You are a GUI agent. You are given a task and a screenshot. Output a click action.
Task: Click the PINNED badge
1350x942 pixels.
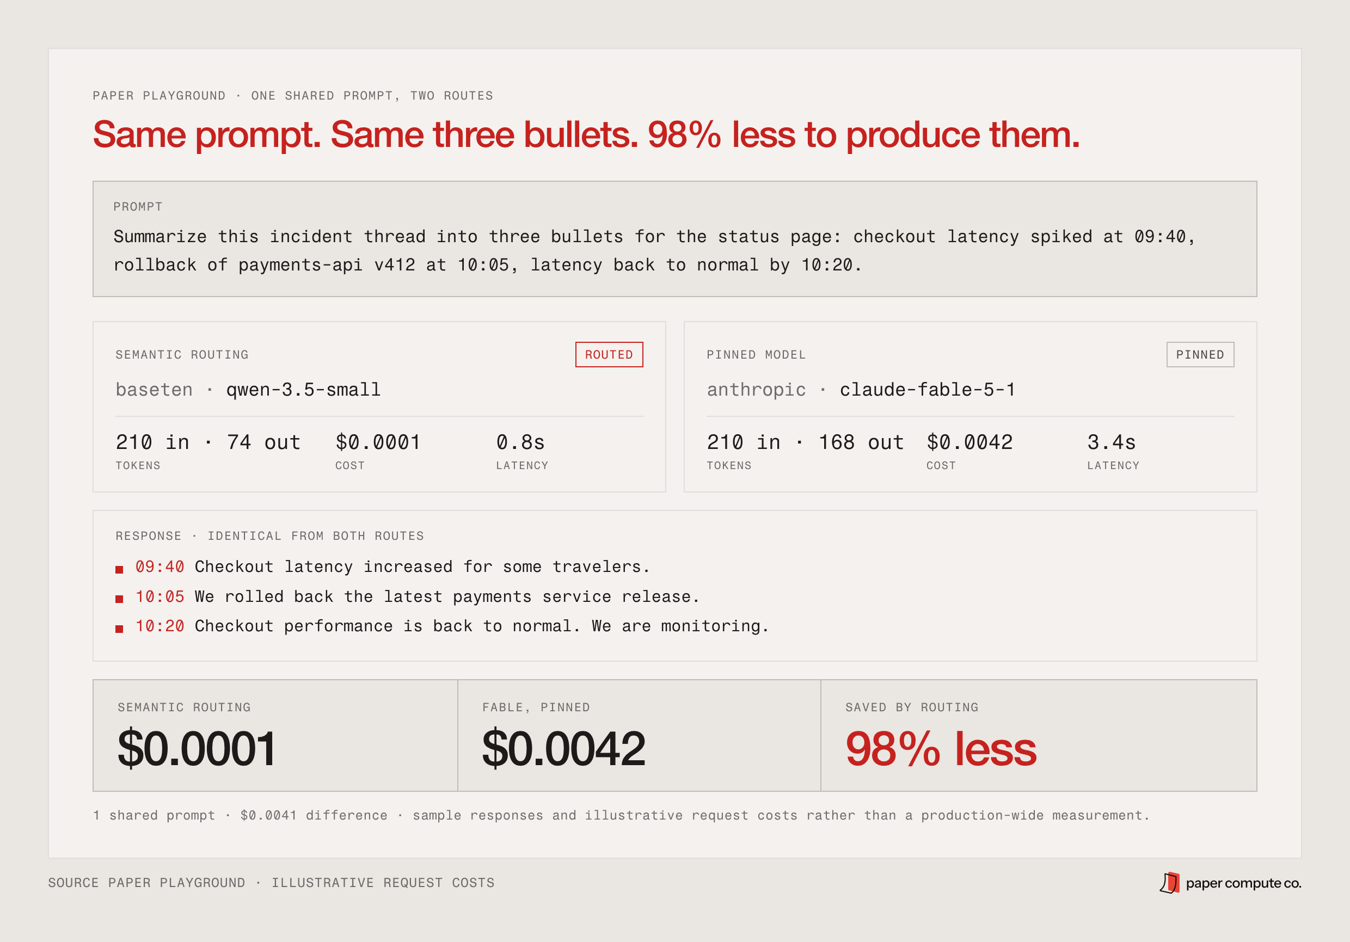[x=1199, y=354]
